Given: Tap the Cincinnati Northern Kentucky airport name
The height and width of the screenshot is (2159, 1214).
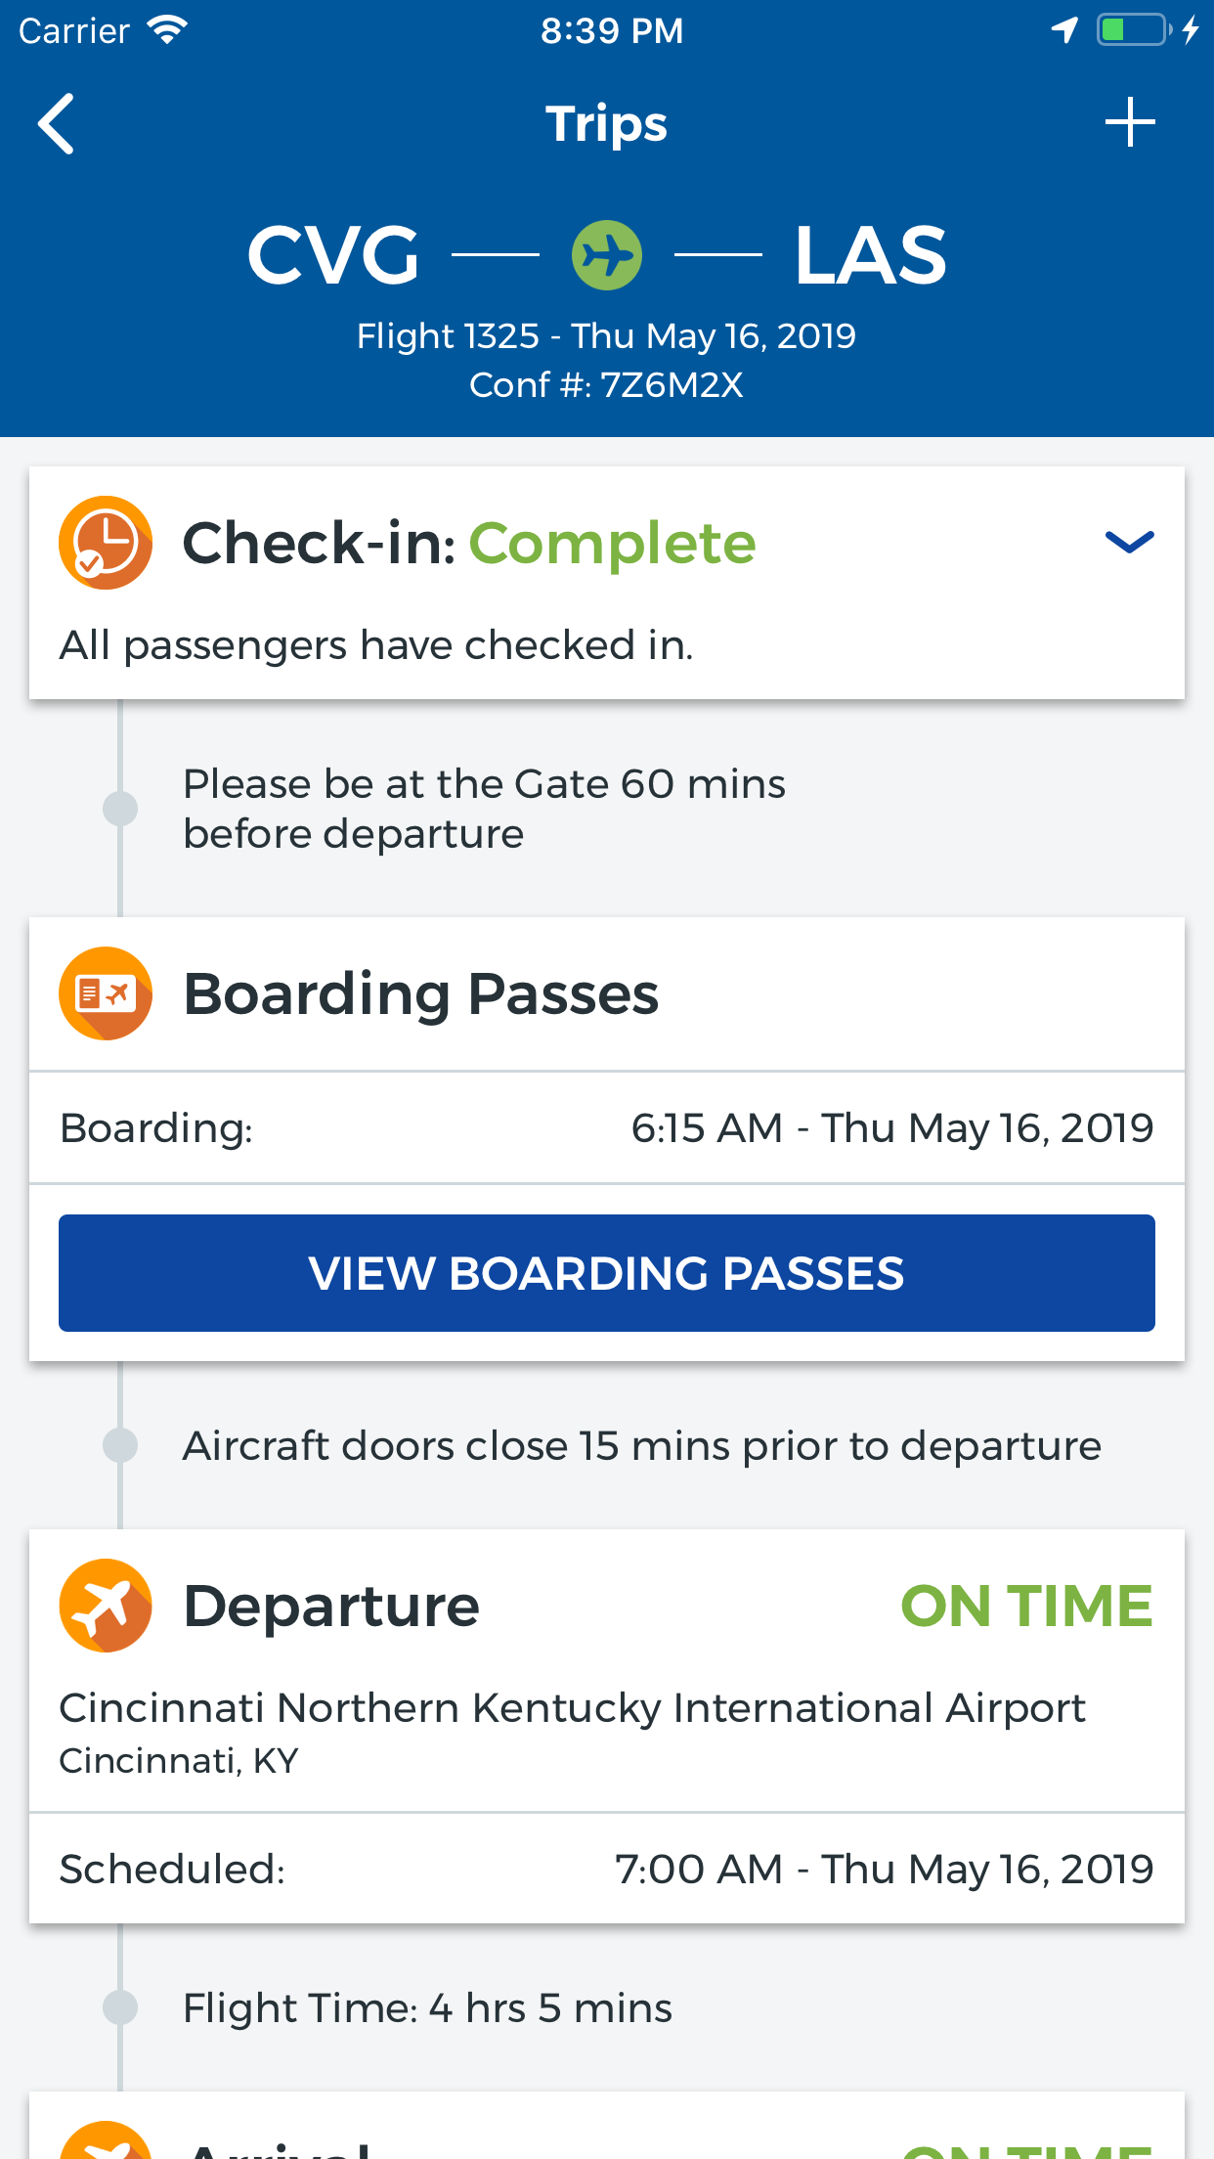Looking at the screenshot, I should pos(572,1708).
